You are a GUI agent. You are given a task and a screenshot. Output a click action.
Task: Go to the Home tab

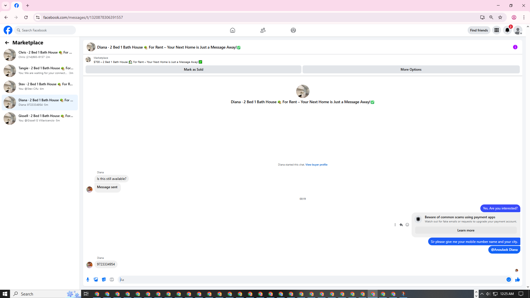pos(232,30)
